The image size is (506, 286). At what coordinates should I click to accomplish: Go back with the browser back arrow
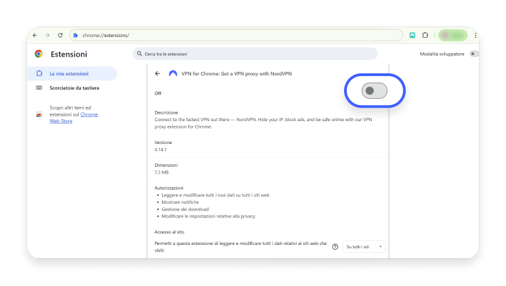(x=35, y=36)
